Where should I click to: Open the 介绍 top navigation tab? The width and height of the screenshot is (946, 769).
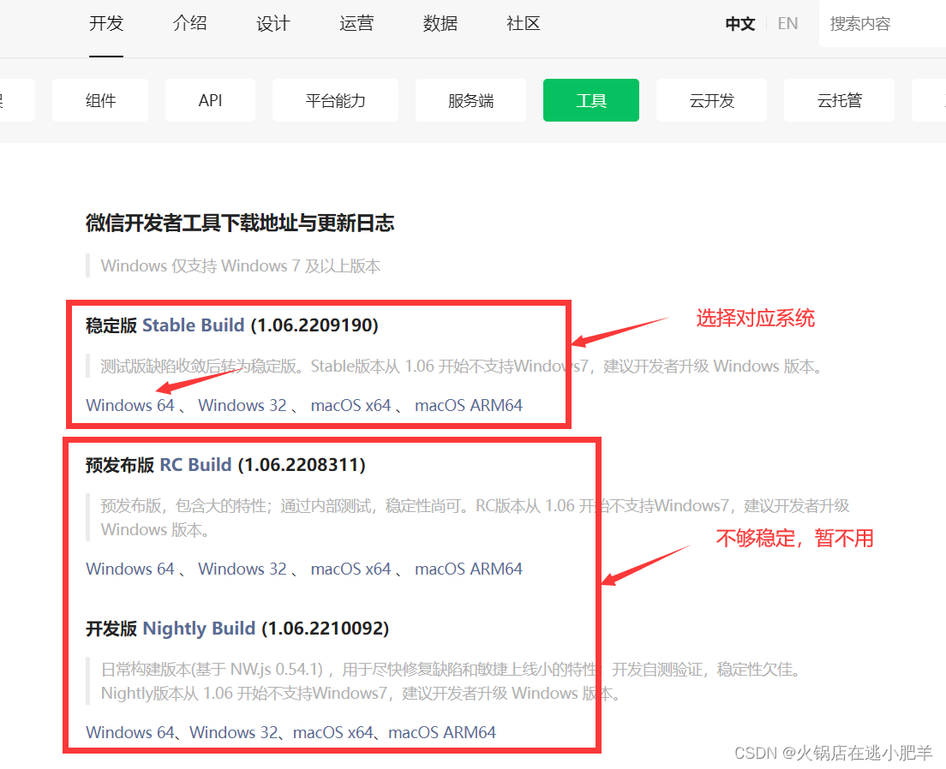(x=189, y=23)
